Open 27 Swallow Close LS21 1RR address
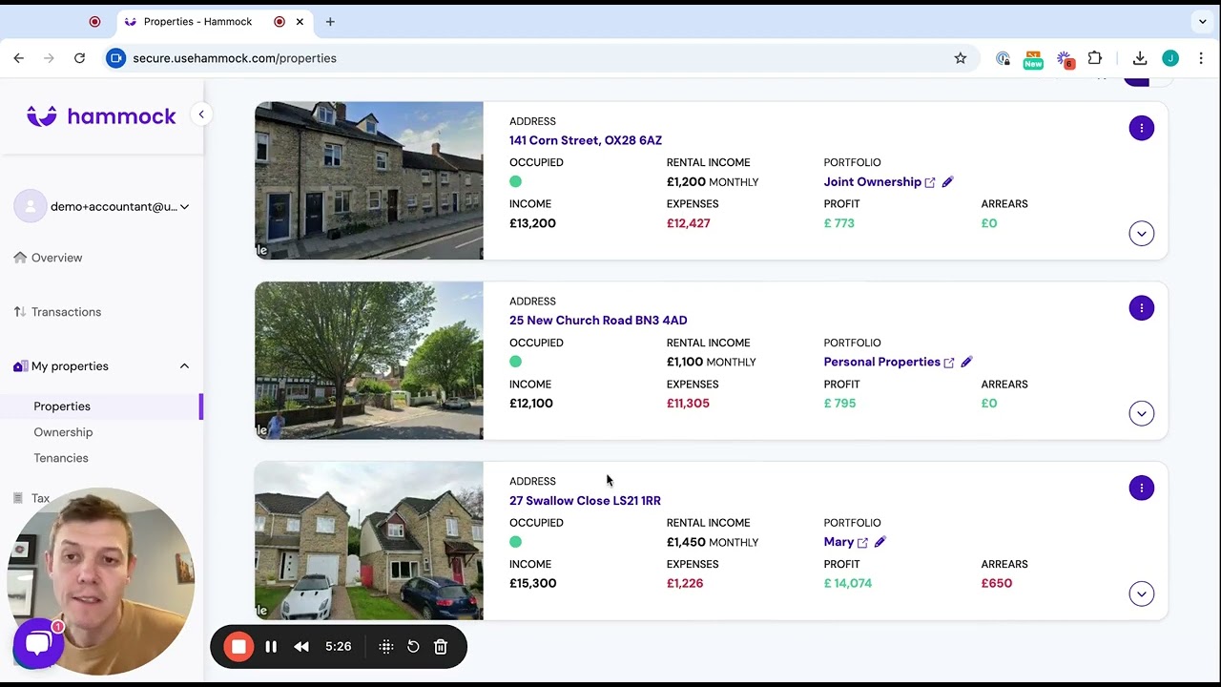This screenshot has width=1221, height=687. tap(585, 501)
